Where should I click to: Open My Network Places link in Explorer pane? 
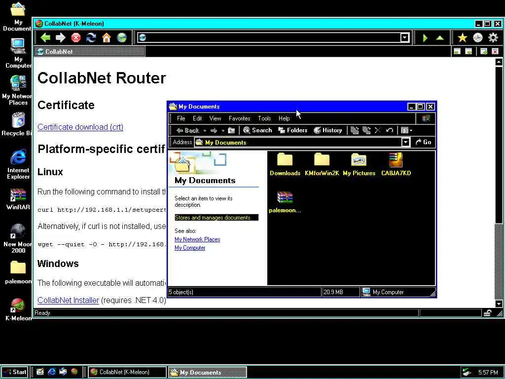click(197, 239)
